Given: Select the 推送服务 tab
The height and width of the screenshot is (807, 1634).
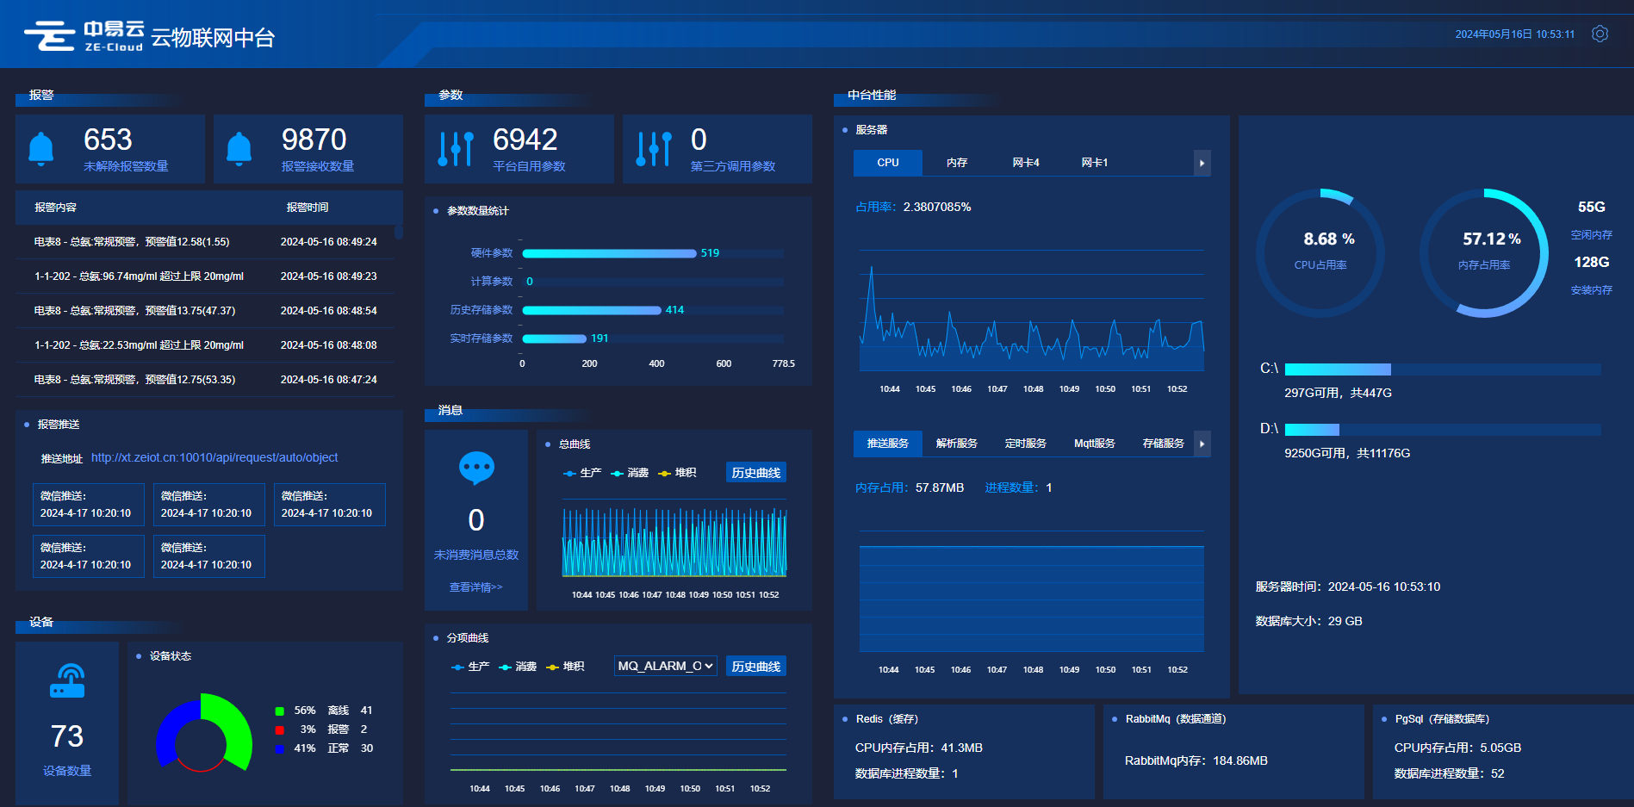Looking at the screenshot, I should point(888,444).
